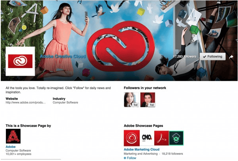View the first follower's profile photo
Image resolution: width=238 pixels, height=161 pixels.
131,100
